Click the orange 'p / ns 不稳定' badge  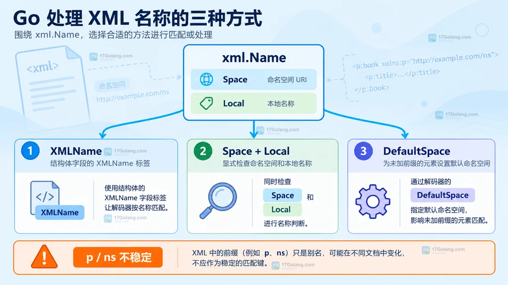point(118,257)
